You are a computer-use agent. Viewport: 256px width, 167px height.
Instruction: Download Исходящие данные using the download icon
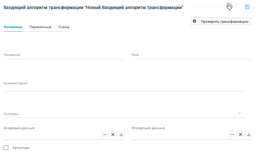(249, 135)
